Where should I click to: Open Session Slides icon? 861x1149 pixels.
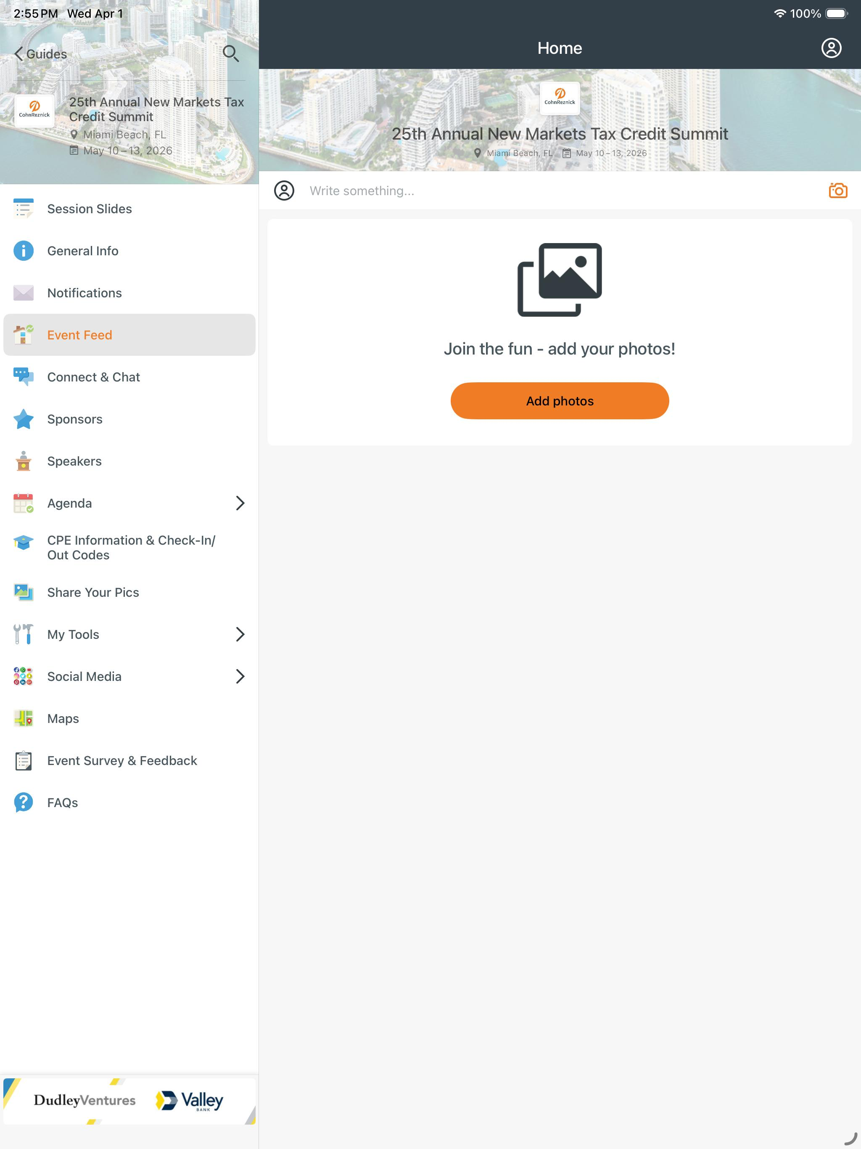pos(24,209)
